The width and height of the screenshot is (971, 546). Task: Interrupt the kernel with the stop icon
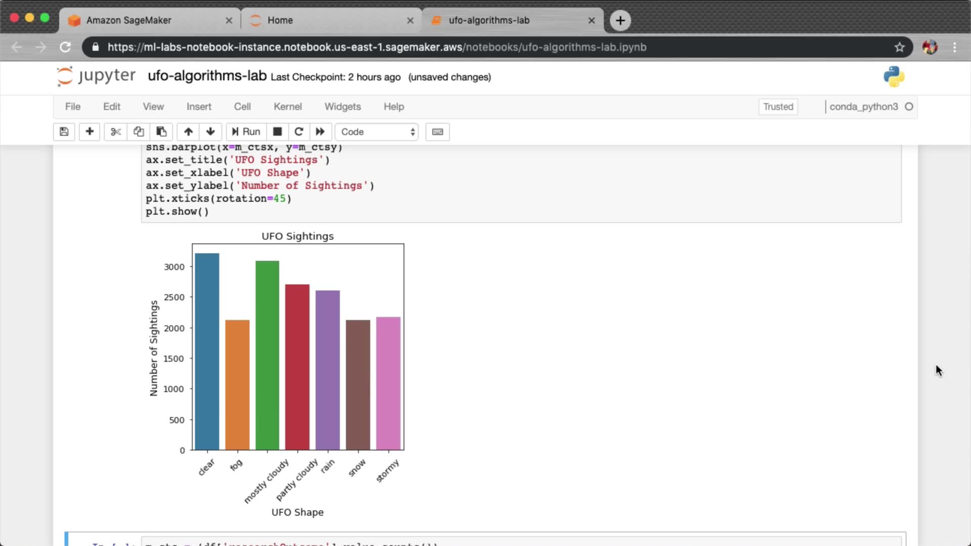tap(277, 132)
